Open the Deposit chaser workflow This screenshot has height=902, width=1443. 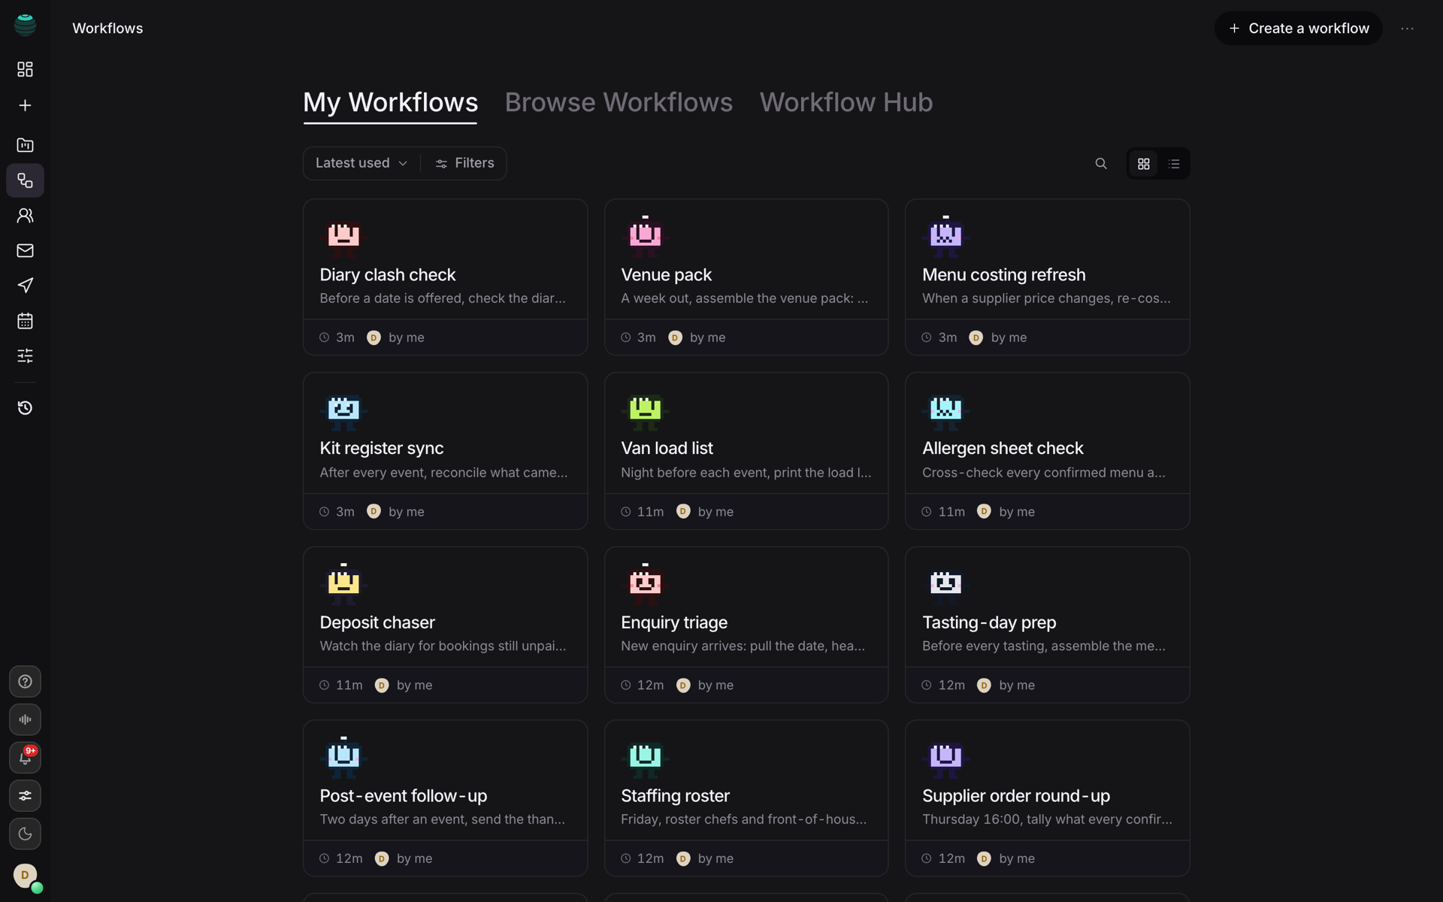(x=445, y=625)
